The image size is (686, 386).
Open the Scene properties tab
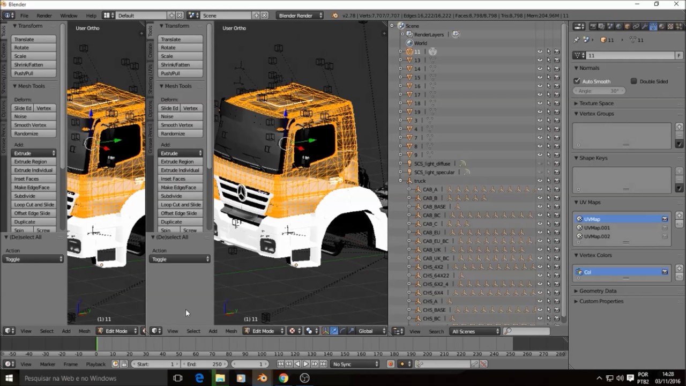click(610, 26)
